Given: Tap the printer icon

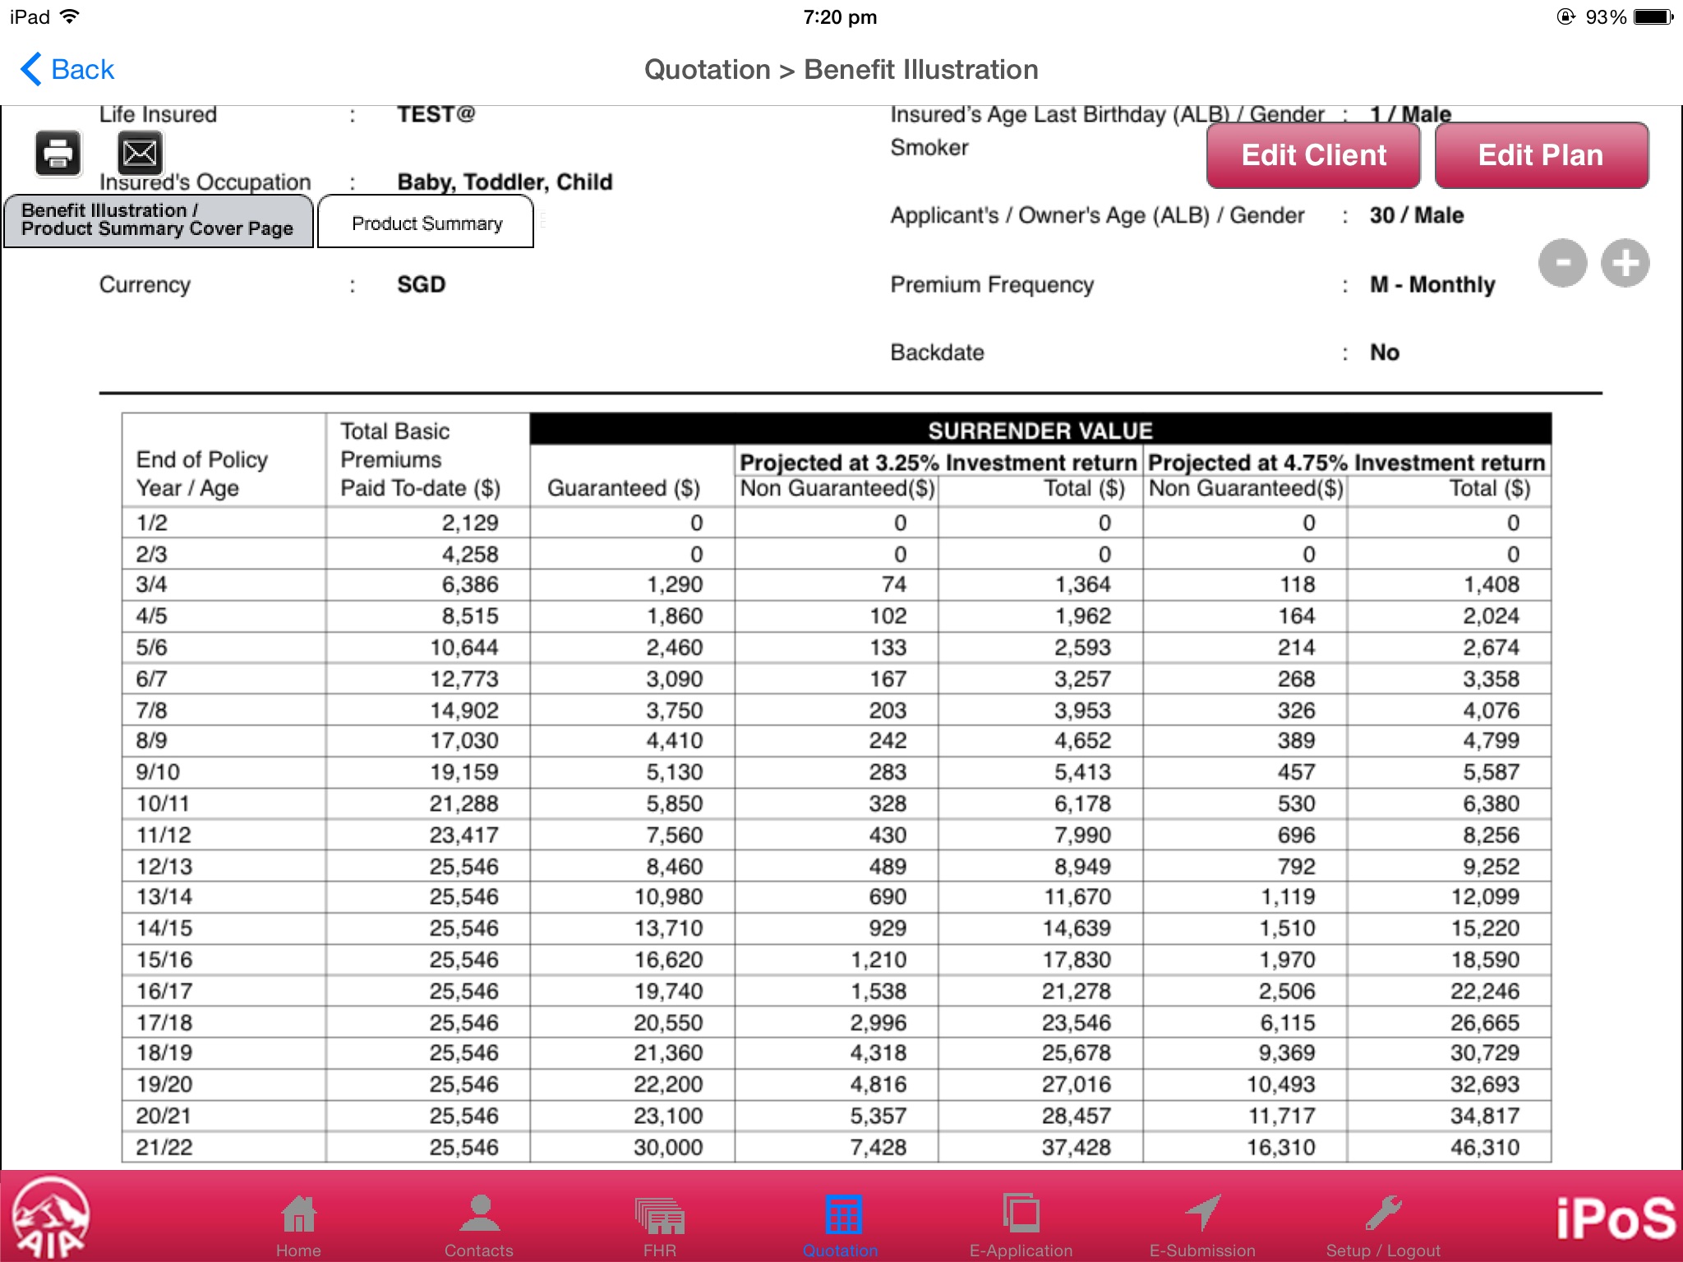Looking at the screenshot, I should pos(58,154).
